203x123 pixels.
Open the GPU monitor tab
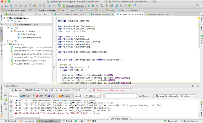click(52, 96)
